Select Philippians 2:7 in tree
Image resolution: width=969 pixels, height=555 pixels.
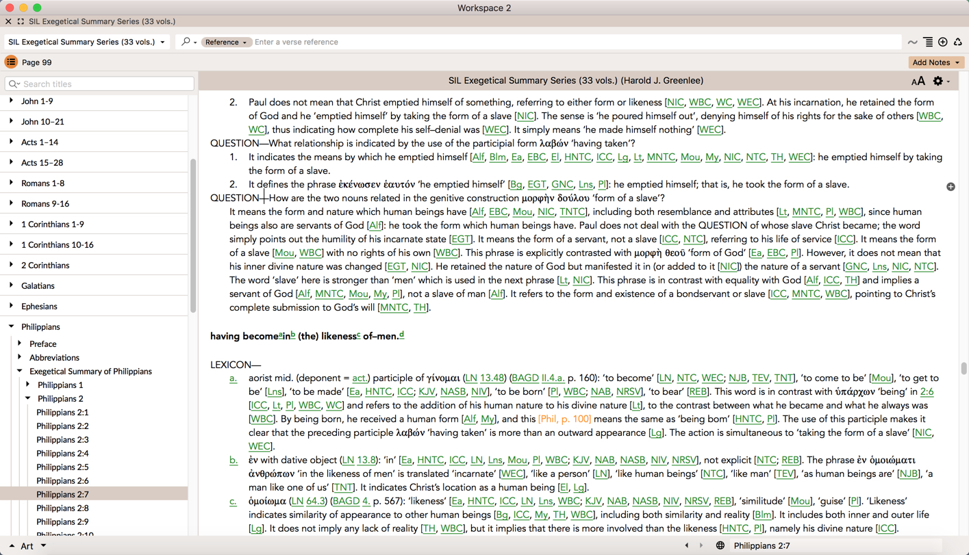pos(62,495)
